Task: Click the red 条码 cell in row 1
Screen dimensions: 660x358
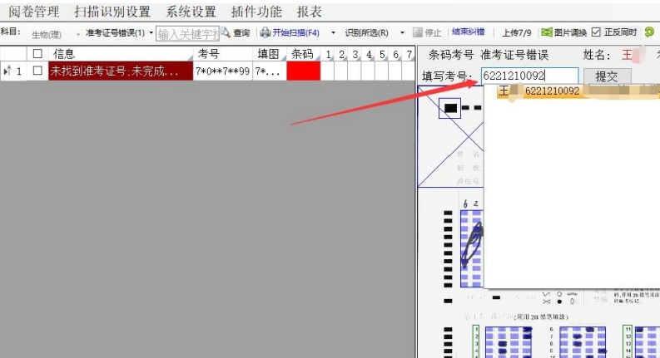Action: pos(304,71)
